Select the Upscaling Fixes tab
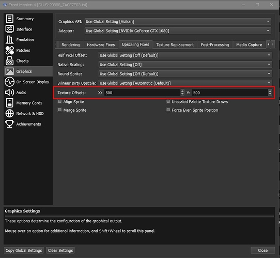The width and height of the screenshot is (280, 258). (x=135, y=44)
